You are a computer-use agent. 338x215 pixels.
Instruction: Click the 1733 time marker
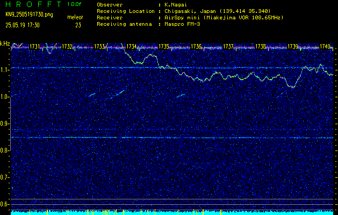point(99,46)
